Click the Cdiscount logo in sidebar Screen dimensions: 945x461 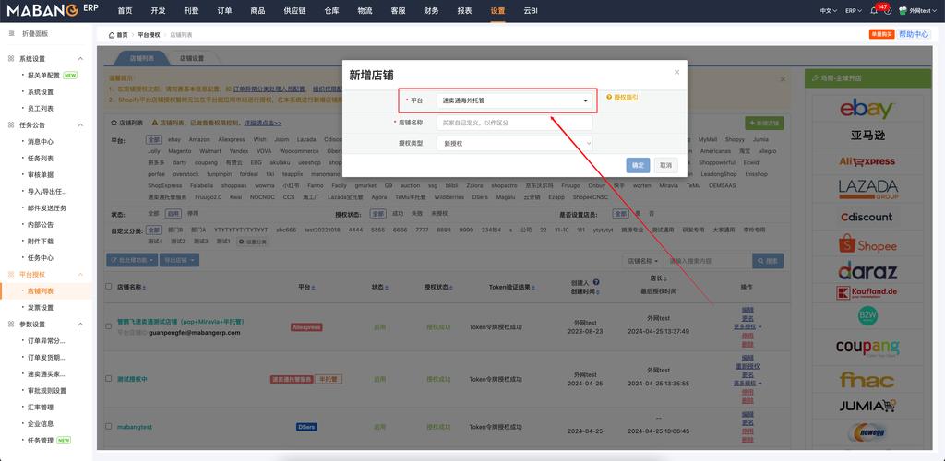point(867,217)
